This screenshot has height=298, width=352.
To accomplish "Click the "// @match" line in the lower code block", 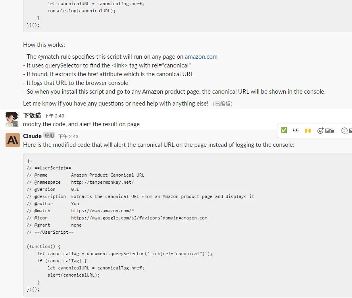I will click(x=81, y=211).
